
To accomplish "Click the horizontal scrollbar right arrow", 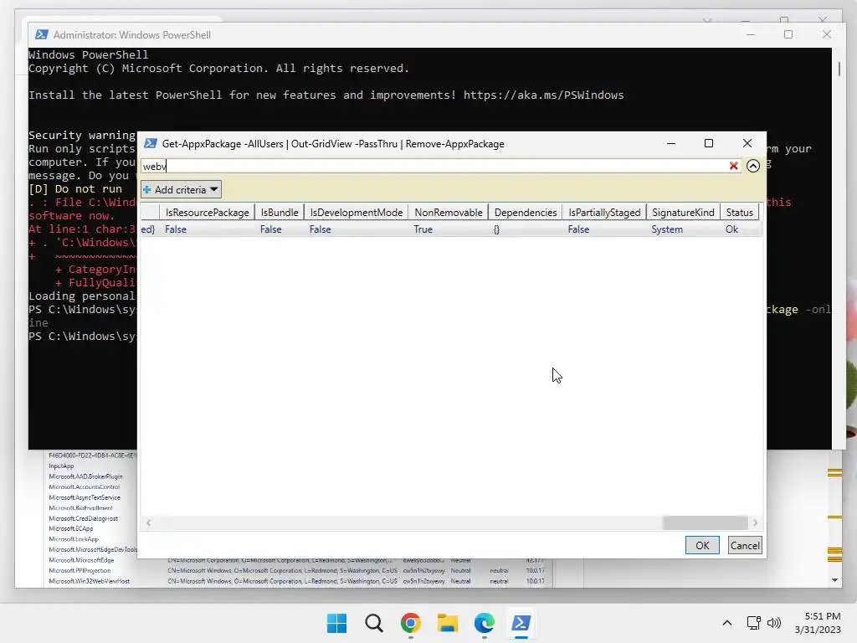I will tap(756, 522).
